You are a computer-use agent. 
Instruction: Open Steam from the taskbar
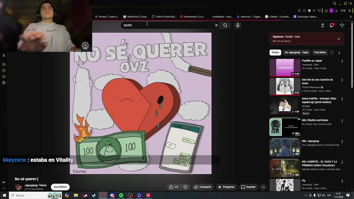point(94,195)
